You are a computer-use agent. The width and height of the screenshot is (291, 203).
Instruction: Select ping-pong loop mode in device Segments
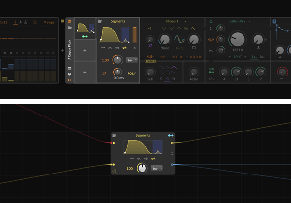125,48
